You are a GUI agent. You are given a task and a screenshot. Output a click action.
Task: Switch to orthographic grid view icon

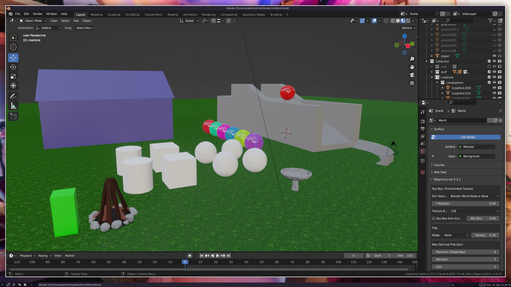(412, 83)
